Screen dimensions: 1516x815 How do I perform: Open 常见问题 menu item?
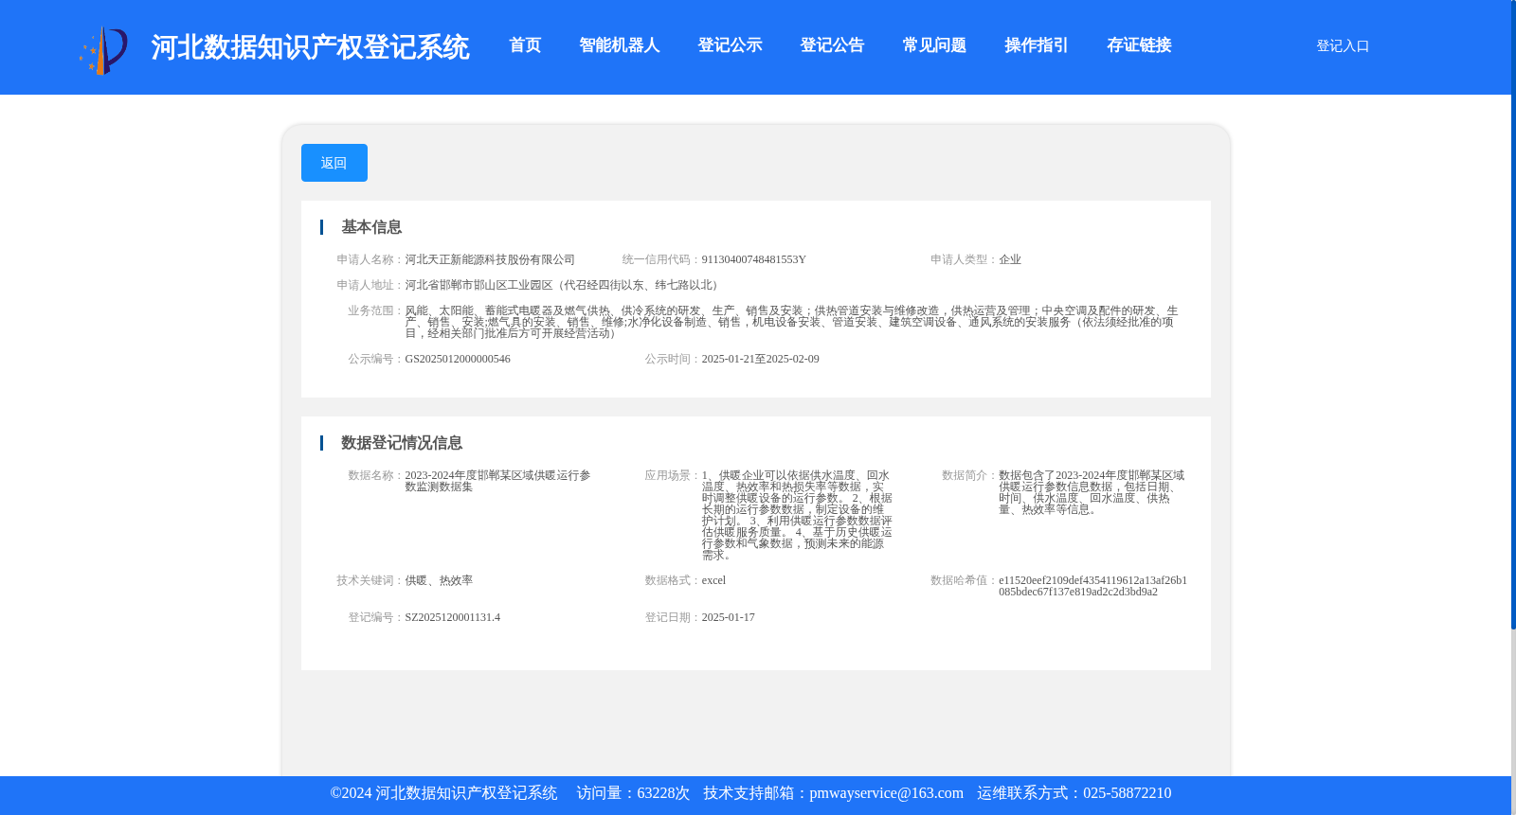(934, 45)
